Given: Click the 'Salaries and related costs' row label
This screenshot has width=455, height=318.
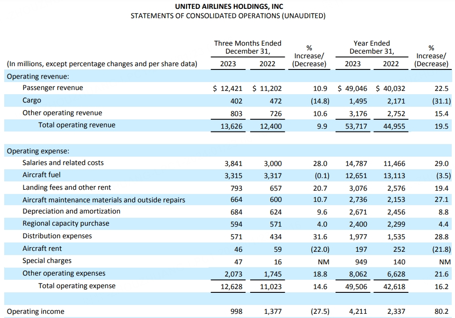Looking at the screenshot, I should click(63, 163).
